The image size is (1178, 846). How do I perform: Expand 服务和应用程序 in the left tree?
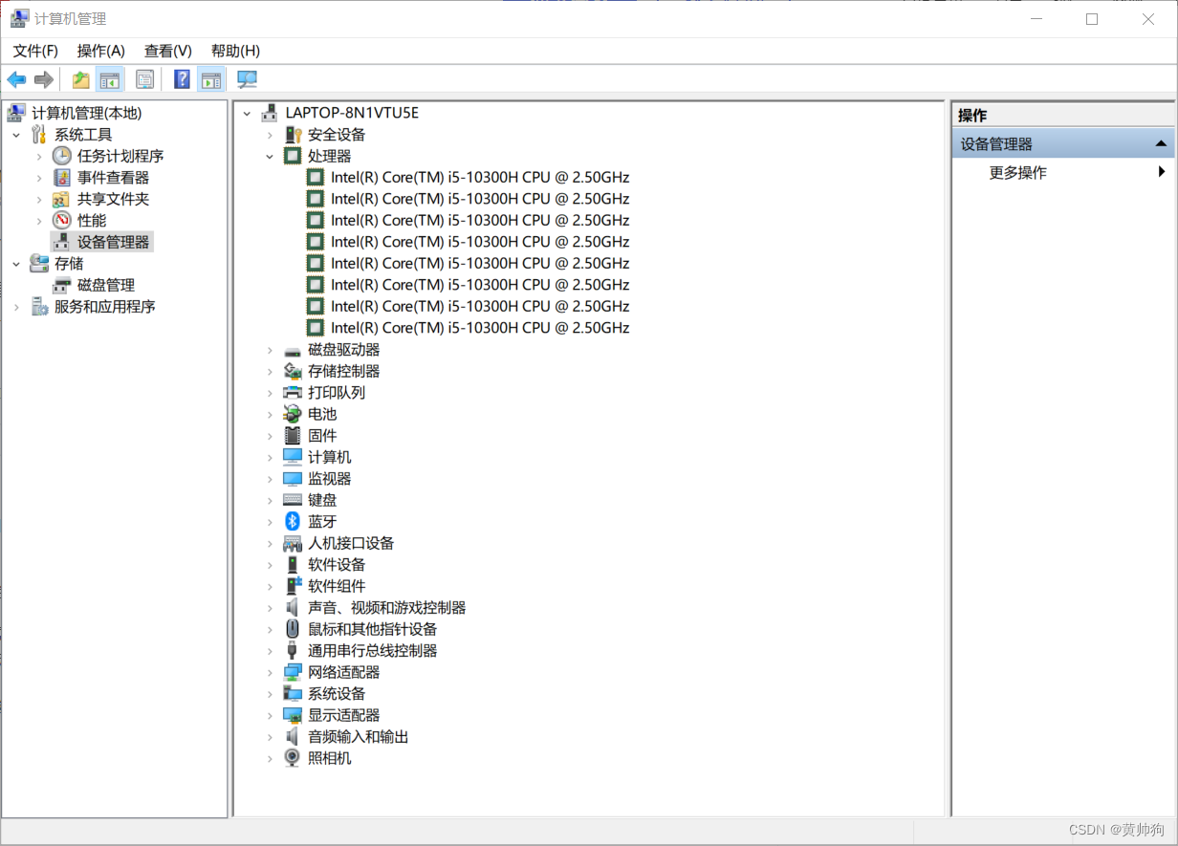16,307
